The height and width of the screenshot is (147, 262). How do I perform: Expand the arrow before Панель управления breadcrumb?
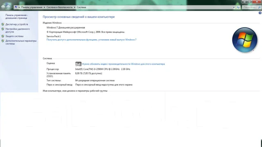point(19,7)
